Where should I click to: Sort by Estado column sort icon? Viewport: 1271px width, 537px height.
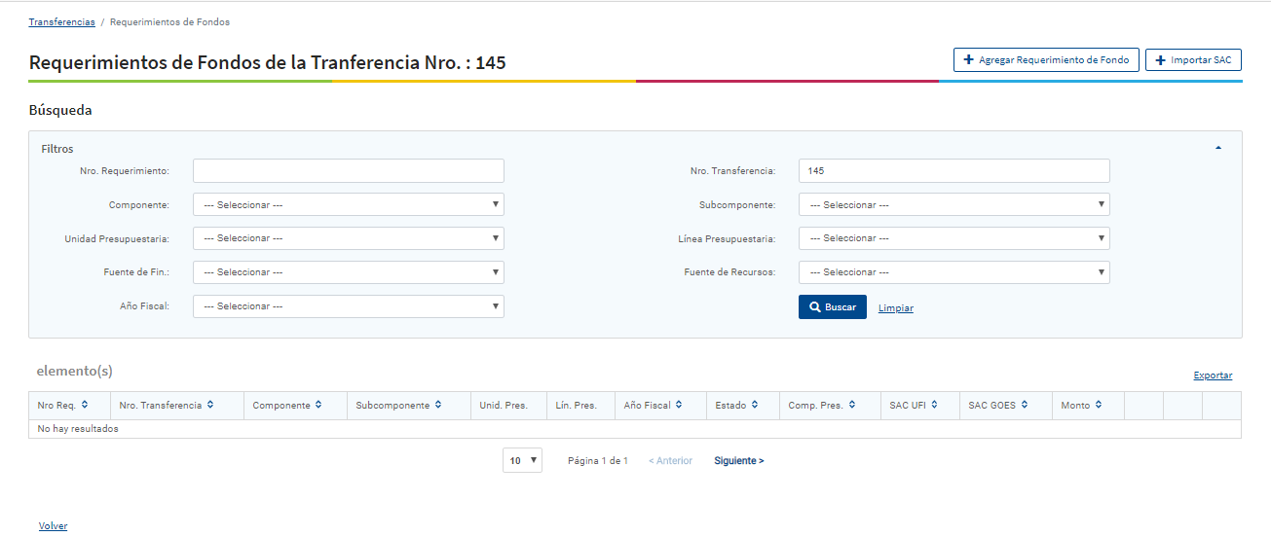tap(755, 405)
